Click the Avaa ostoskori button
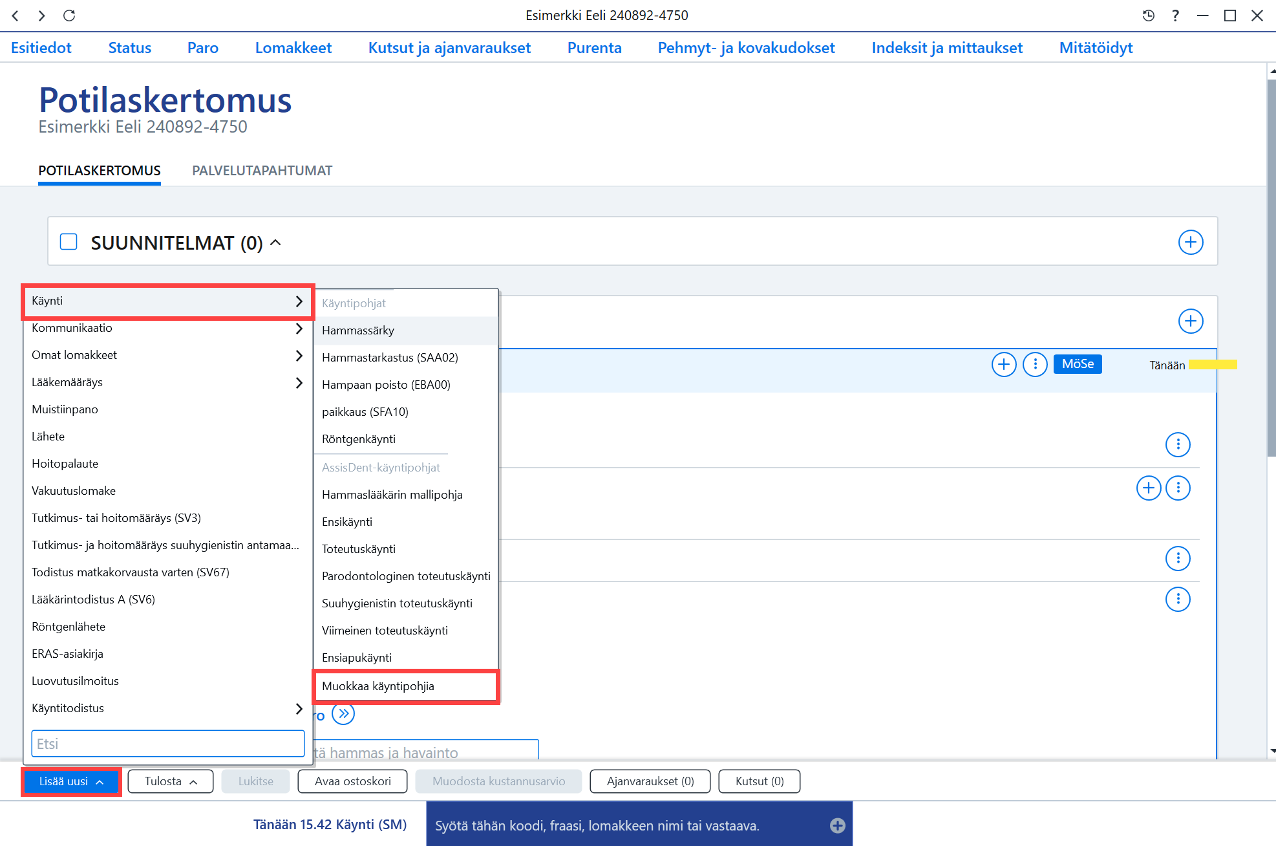 click(353, 781)
